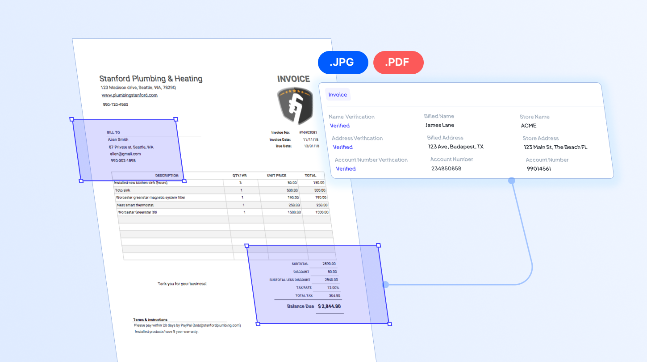The image size is (647, 362).
Task: Click top-left handle of totals selection box
Action: pos(247,246)
